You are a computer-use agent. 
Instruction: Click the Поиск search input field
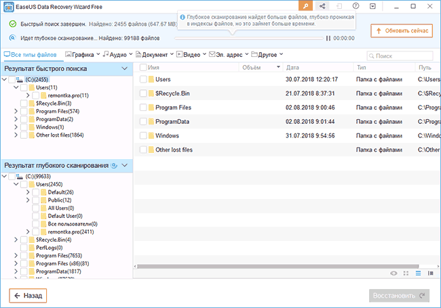[x=400, y=56]
